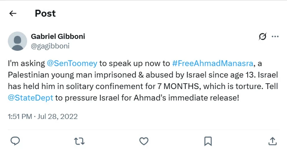Screen dimensions: 287x152
Task: Click the display name Gabriel Gibboni
Action: (58, 36)
